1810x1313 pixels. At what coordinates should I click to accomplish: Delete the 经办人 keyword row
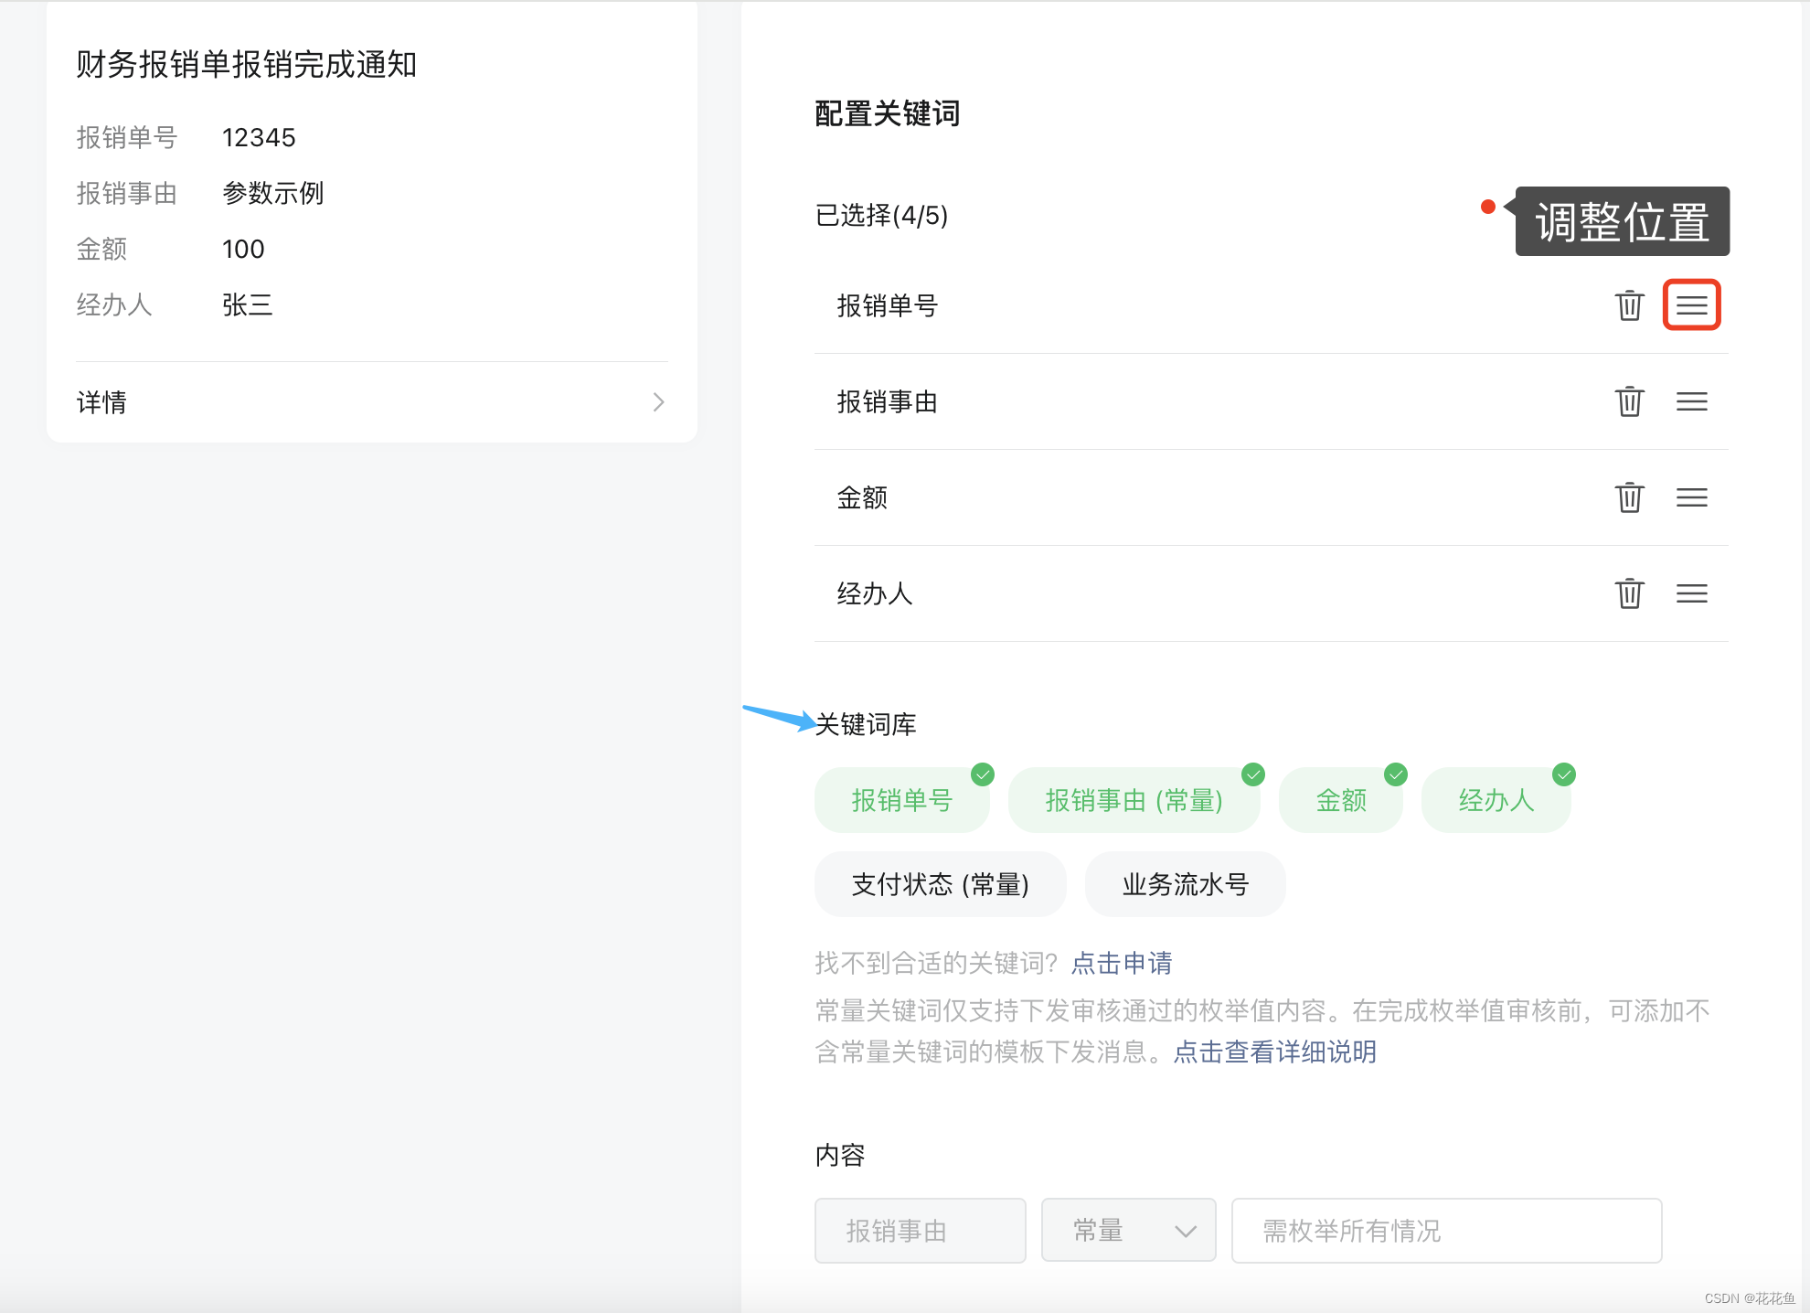coord(1629,593)
